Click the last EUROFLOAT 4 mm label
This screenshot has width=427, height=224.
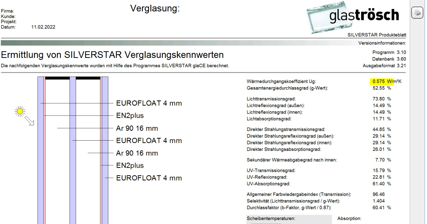coord(149,178)
